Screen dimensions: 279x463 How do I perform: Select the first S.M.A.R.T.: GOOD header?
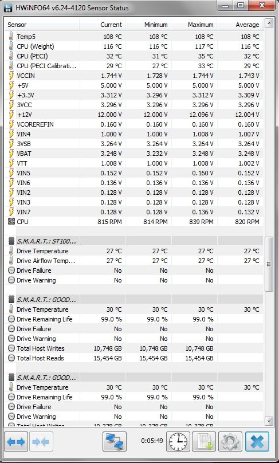(x=133, y=300)
